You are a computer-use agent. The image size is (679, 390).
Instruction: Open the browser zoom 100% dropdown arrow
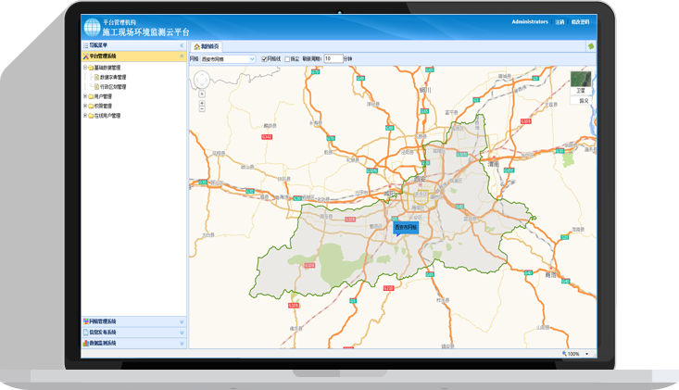click(x=586, y=354)
